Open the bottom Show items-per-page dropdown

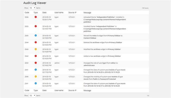tap(32, 96)
